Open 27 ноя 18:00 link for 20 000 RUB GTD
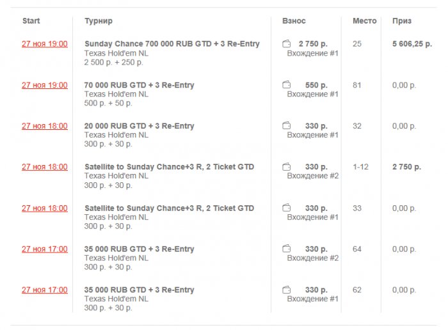The image size is (448, 330). [45, 126]
